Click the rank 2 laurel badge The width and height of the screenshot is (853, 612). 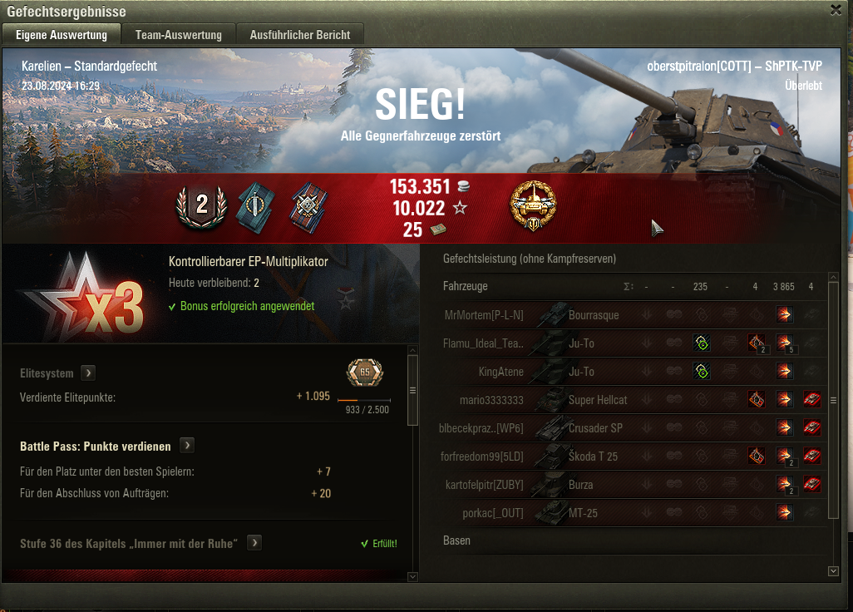pos(201,207)
